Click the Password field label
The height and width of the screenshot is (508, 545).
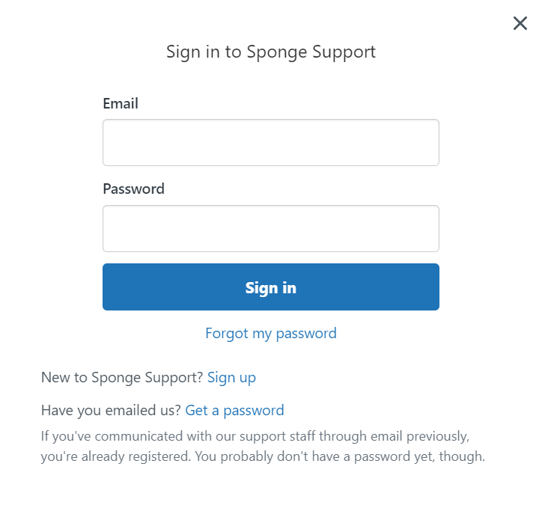tap(133, 189)
